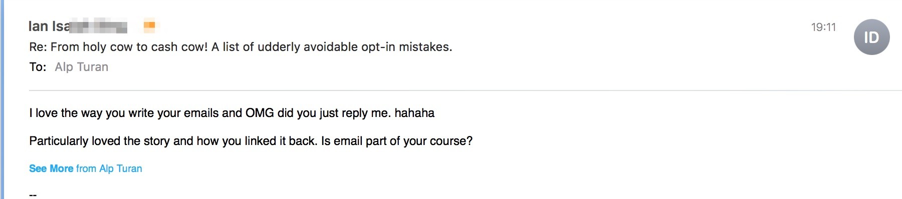Screen dimensions: 902x199
Task: Click the word OMG in the message
Action: 260,113
